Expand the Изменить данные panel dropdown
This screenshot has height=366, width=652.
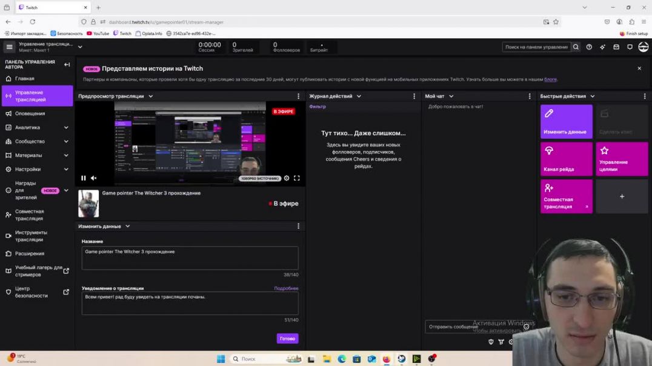coord(128,226)
